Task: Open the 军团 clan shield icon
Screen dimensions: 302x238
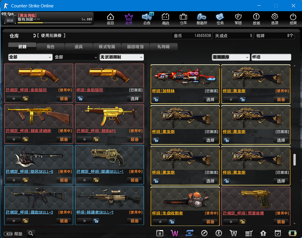Action: tap(238, 19)
